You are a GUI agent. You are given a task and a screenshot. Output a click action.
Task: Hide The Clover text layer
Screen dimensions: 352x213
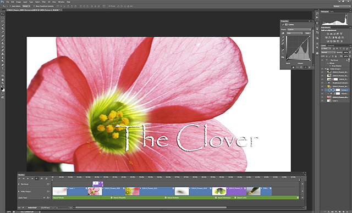coord(322,60)
